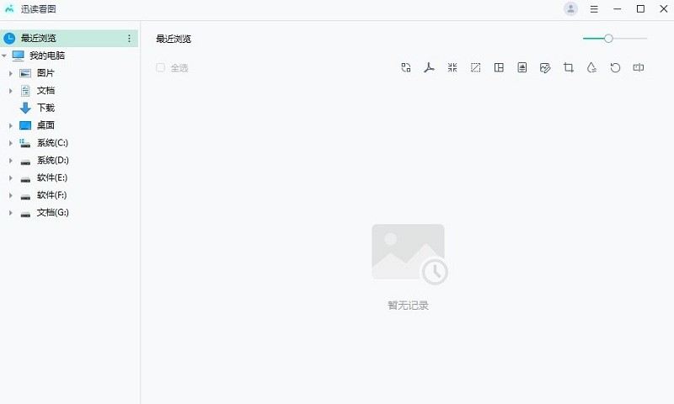Open 最近浏览 three-dot options menu
674x404 pixels.
129,38
